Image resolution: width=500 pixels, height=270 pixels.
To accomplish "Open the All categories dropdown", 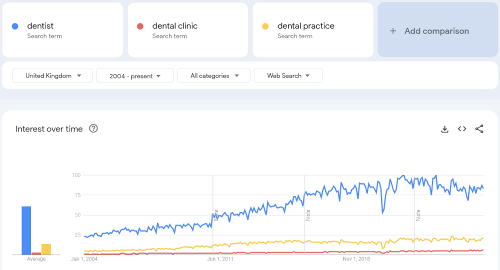I will 213,75.
